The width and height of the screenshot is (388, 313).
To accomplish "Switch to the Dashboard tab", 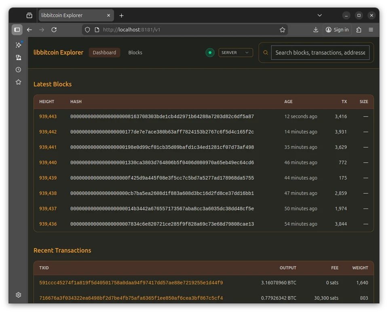I will [104, 53].
